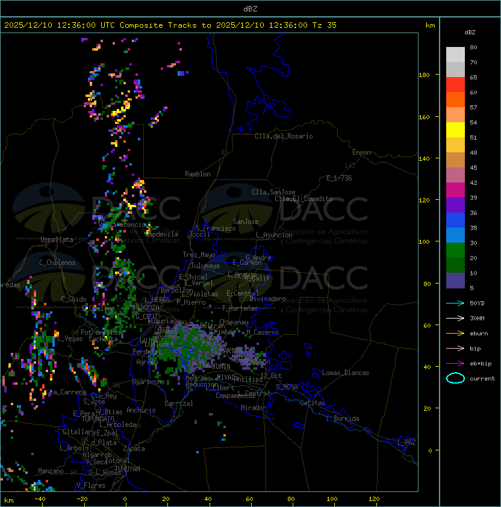This screenshot has height=507, width=501.
Task: Click the 'Tz 35' value in the header
Action: click(x=325, y=25)
